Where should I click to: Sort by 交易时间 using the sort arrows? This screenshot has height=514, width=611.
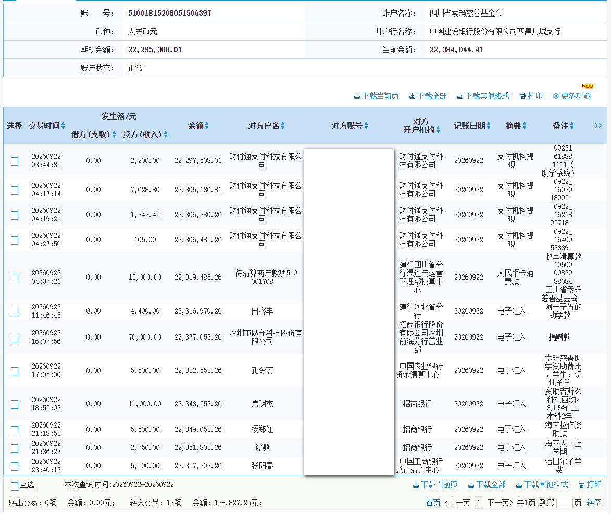pyautogui.click(x=63, y=126)
